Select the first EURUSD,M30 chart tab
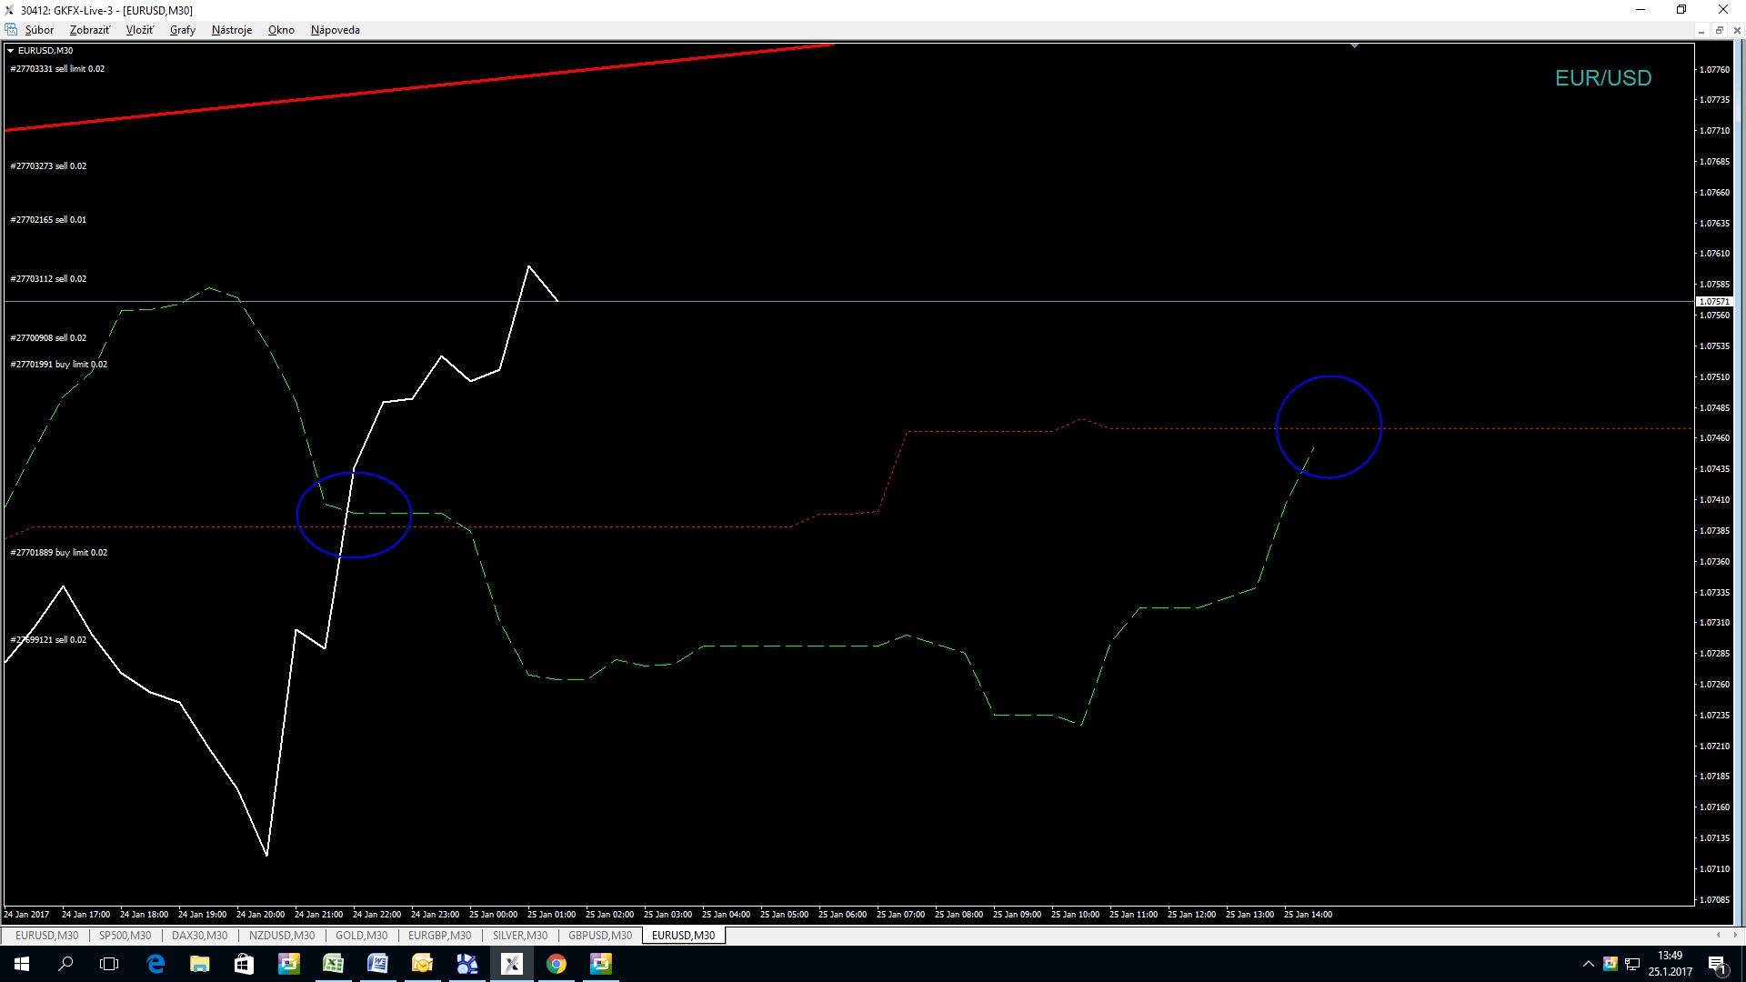 tap(46, 935)
